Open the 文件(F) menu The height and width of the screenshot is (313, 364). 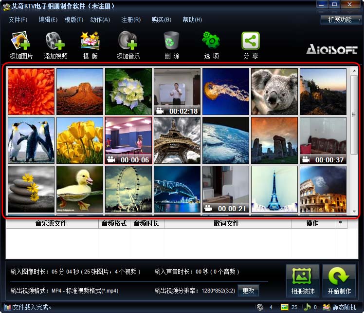click(x=18, y=20)
